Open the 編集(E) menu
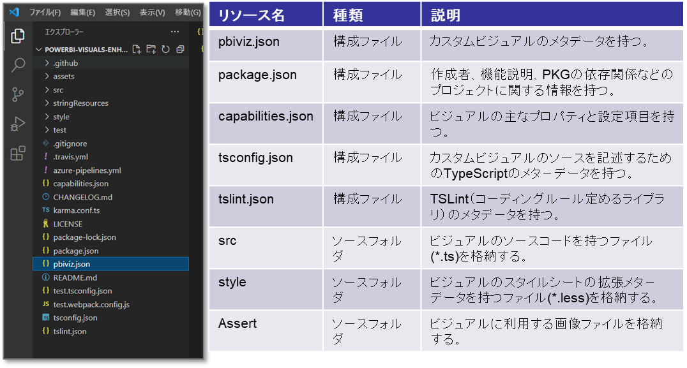687x368 pixels. (x=83, y=12)
